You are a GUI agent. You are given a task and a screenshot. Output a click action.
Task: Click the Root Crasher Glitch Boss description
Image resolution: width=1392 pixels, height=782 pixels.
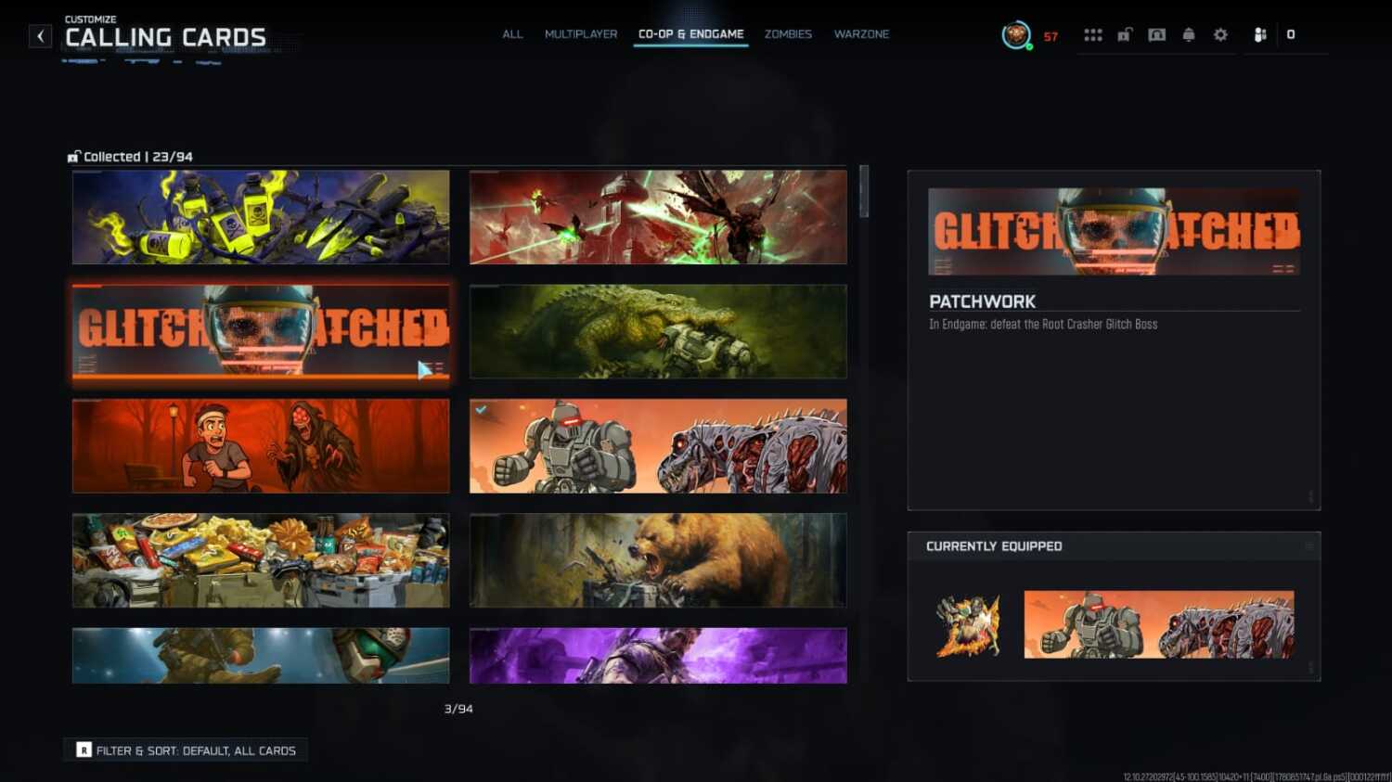click(x=1043, y=325)
